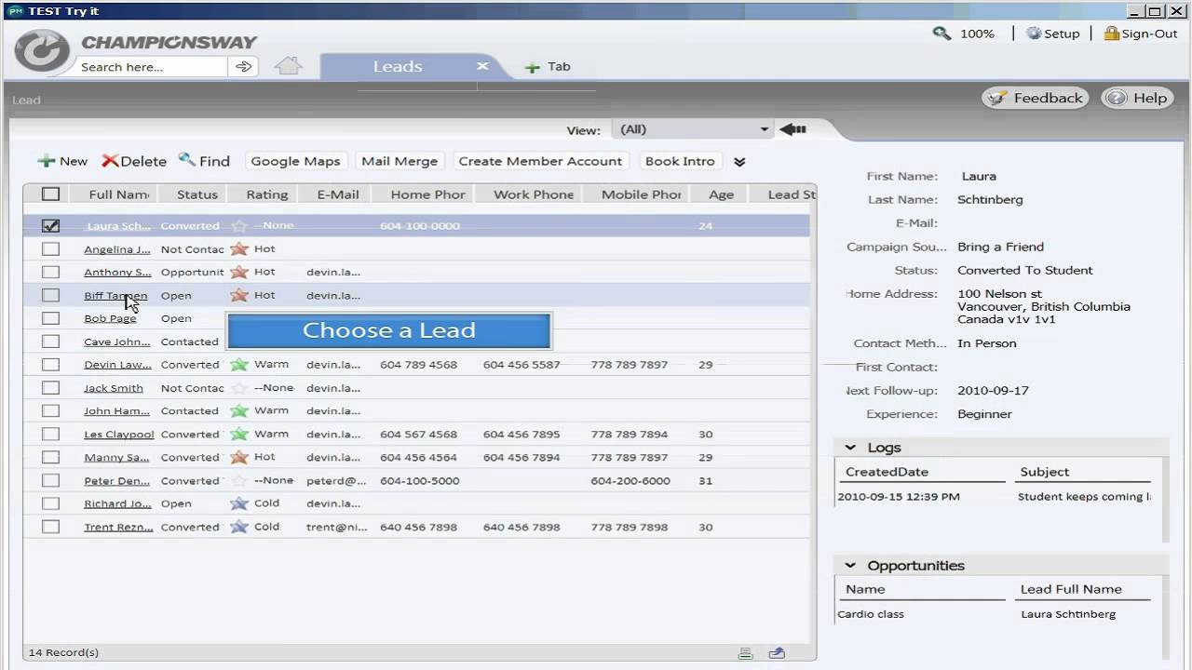The image size is (1192, 670).
Task: Click the 100% zoom magnifier
Action: pyautogui.click(x=941, y=33)
